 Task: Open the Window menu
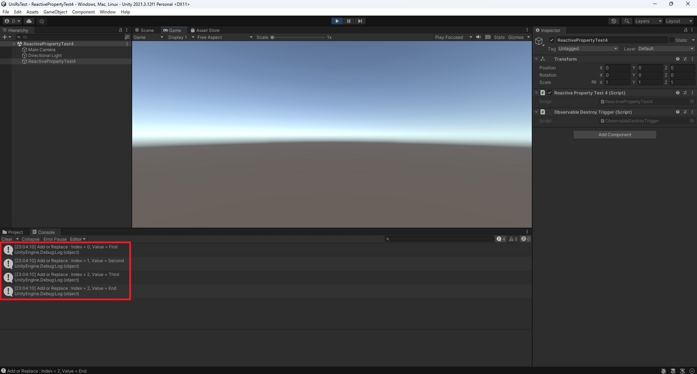pyautogui.click(x=107, y=12)
